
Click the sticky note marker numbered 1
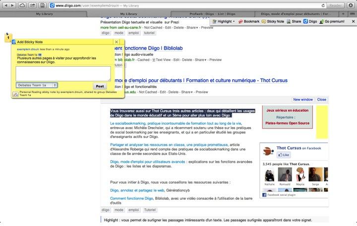(8, 38)
